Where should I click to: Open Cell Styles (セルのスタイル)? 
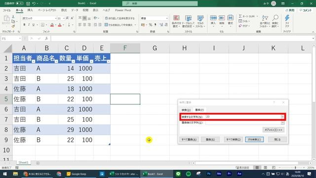pos(200,21)
